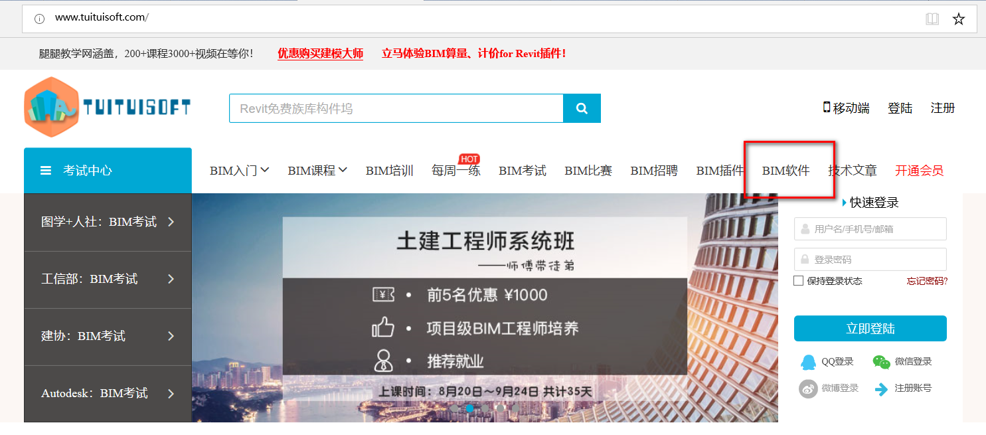Click the 开通会员 link

tap(919, 171)
